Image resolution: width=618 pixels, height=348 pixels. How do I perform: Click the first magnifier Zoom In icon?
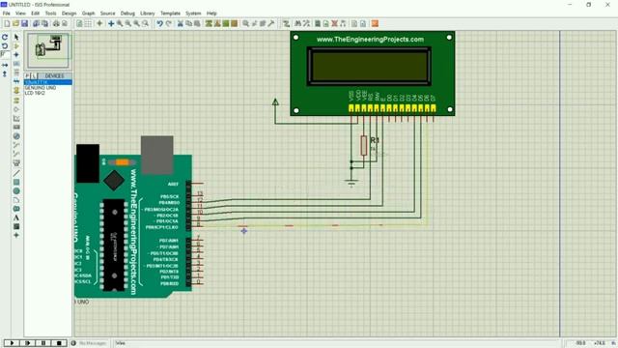(x=120, y=23)
